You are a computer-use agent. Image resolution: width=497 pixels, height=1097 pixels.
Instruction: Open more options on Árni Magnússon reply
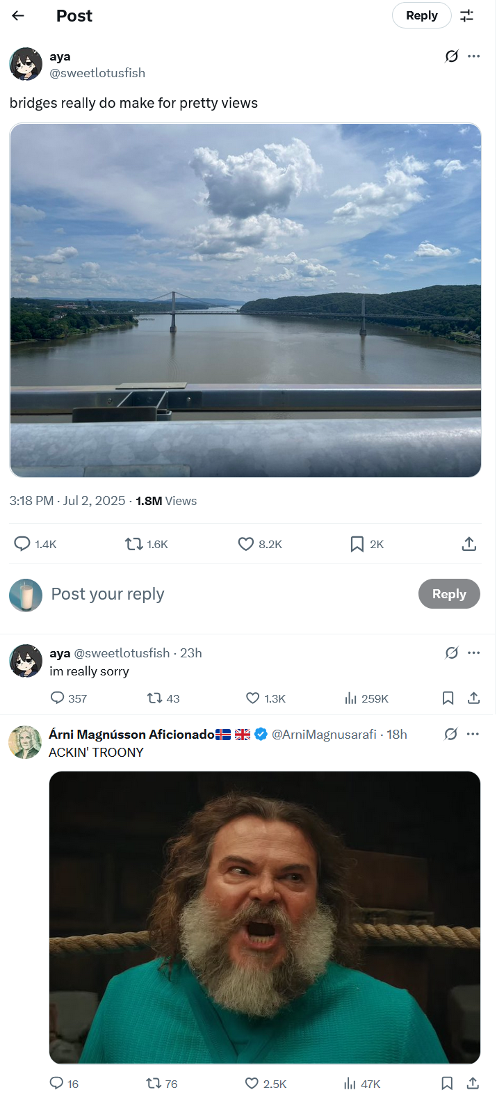(473, 734)
